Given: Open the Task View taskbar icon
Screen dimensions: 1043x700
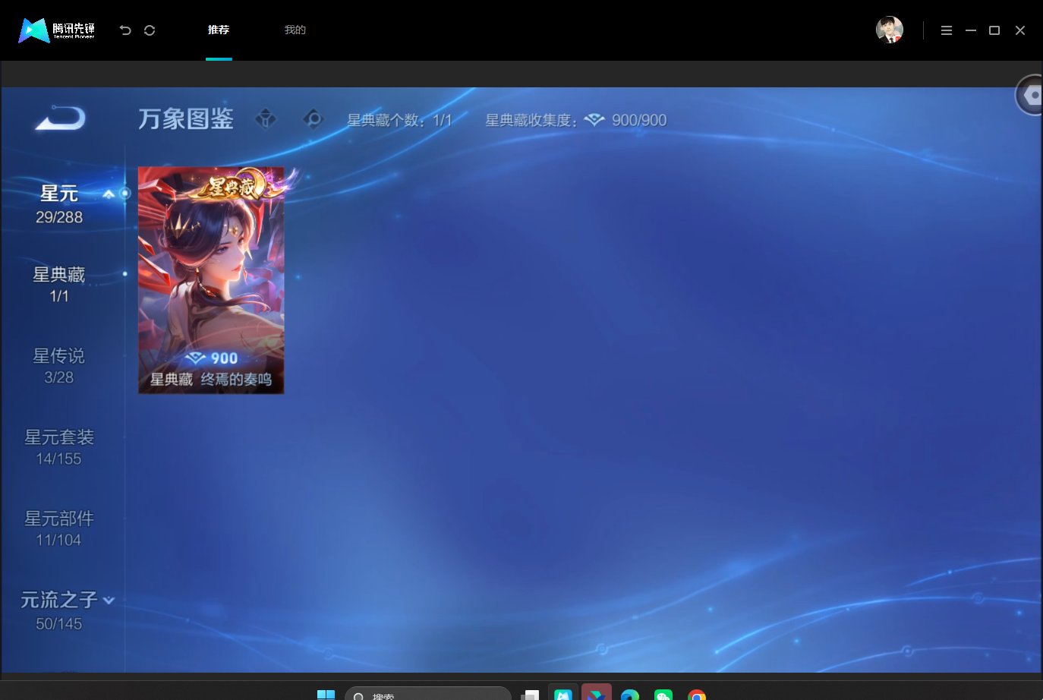Looking at the screenshot, I should click(x=530, y=695).
